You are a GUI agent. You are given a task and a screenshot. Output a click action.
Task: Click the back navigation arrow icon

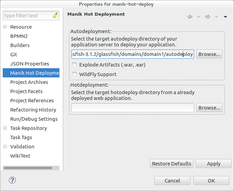pyautogui.click(x=190, y=17)
